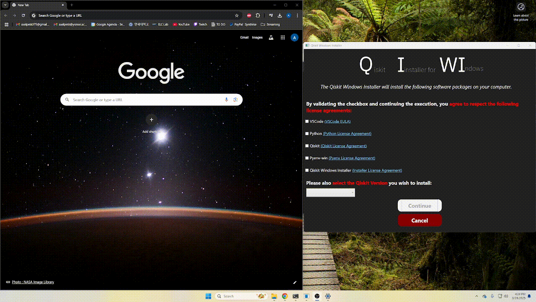Check the Python license checkbox
This screenshot has width=536, height=302.
[x=307, y=133]
